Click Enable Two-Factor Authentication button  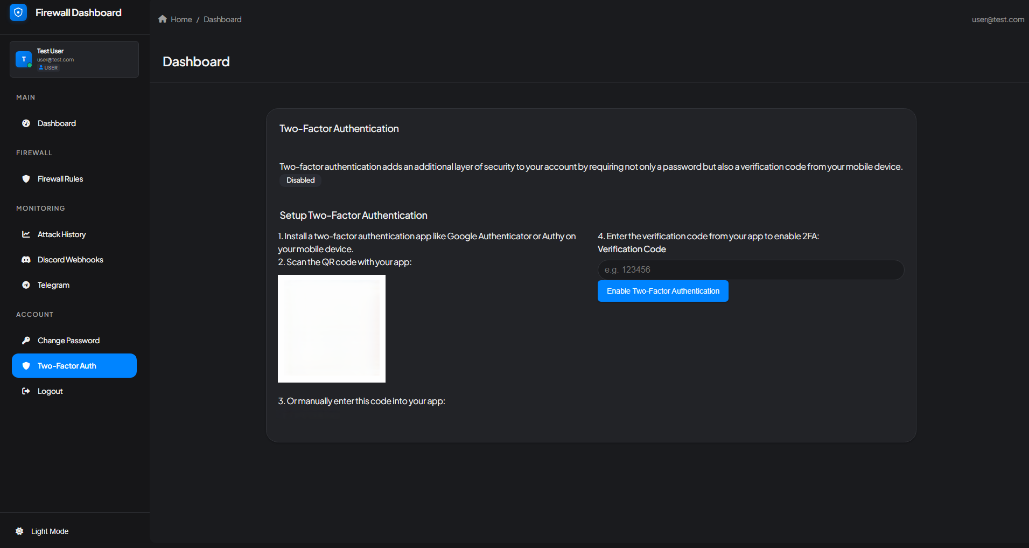[x=663, y=291]
